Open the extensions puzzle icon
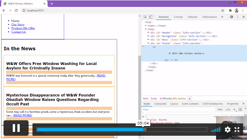 click(x=230, y=10)
